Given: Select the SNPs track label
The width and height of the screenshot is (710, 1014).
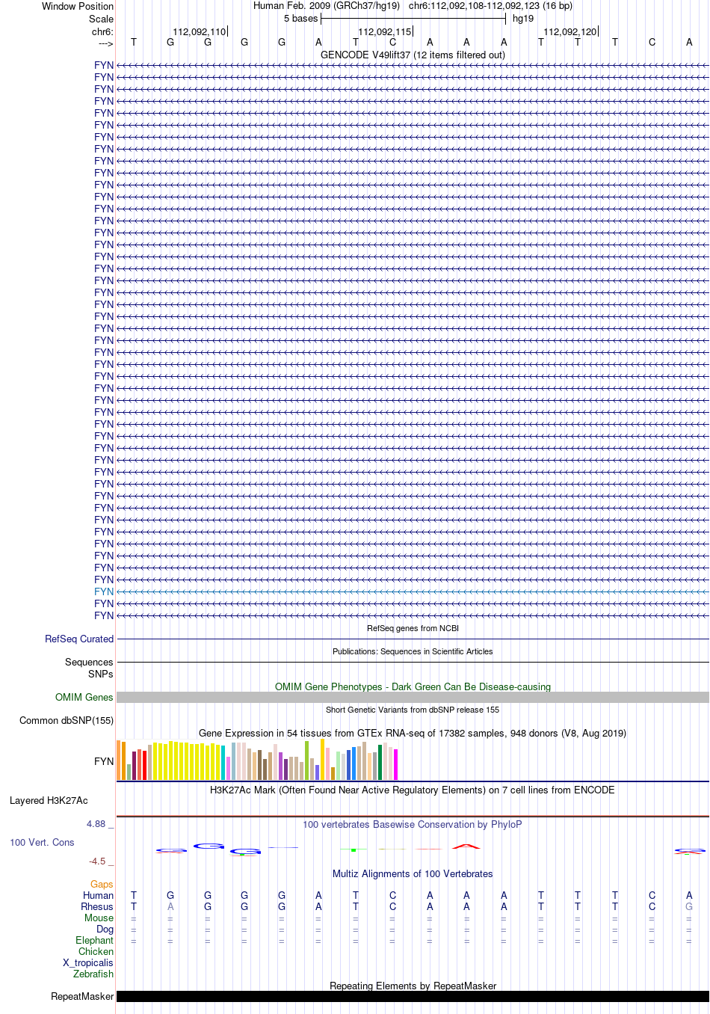Looking at the screenshot, I should pos(101,674).
